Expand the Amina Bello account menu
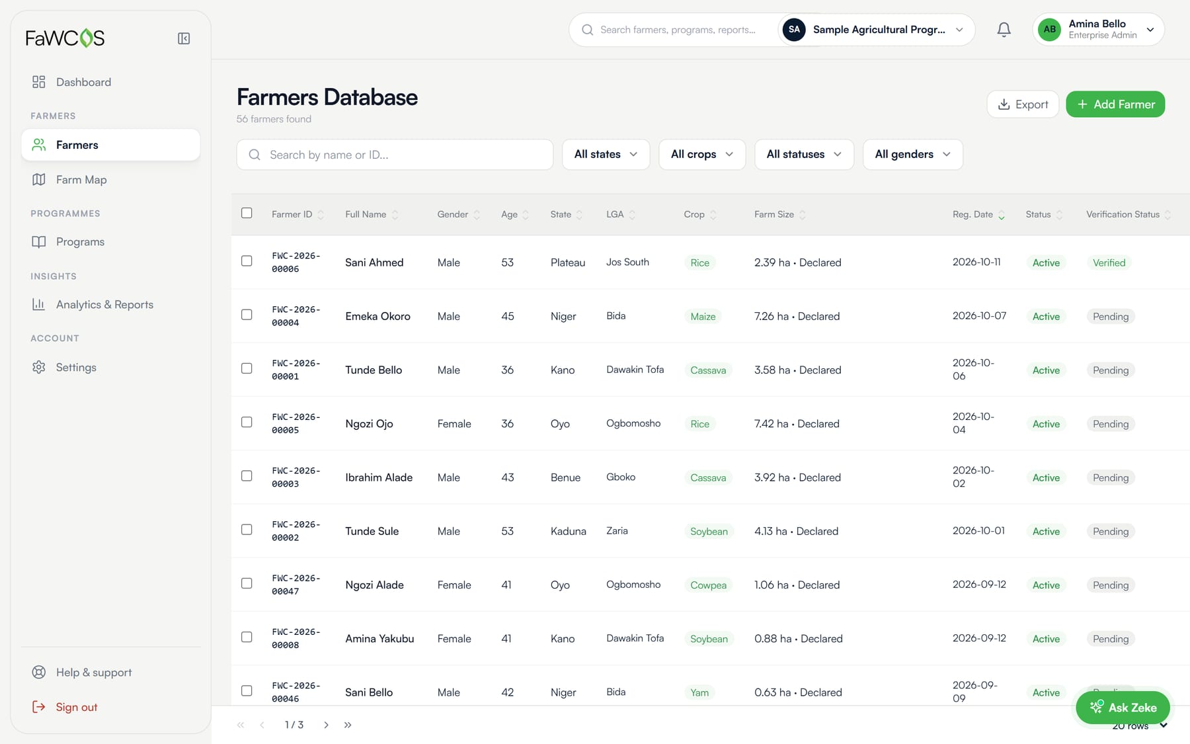The height and width of the screenshot is (744, 1190). pyautogui.click(x=1098, y=30)
